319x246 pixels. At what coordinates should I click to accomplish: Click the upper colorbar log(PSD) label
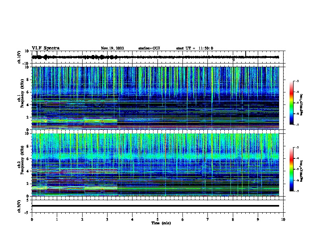(301, 105)
